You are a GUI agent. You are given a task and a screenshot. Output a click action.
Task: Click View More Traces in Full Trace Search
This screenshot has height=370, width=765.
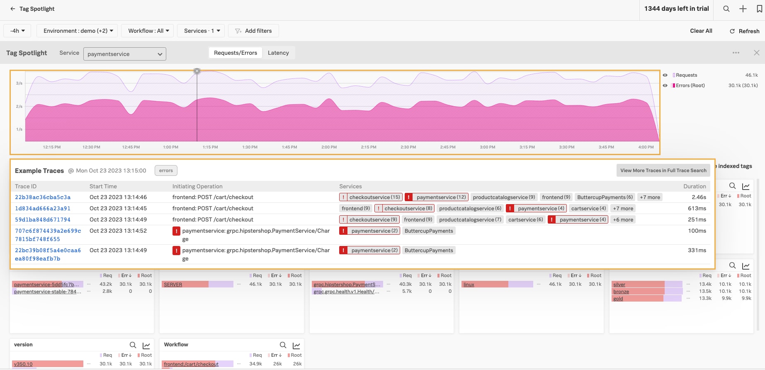tap(663, 170)
